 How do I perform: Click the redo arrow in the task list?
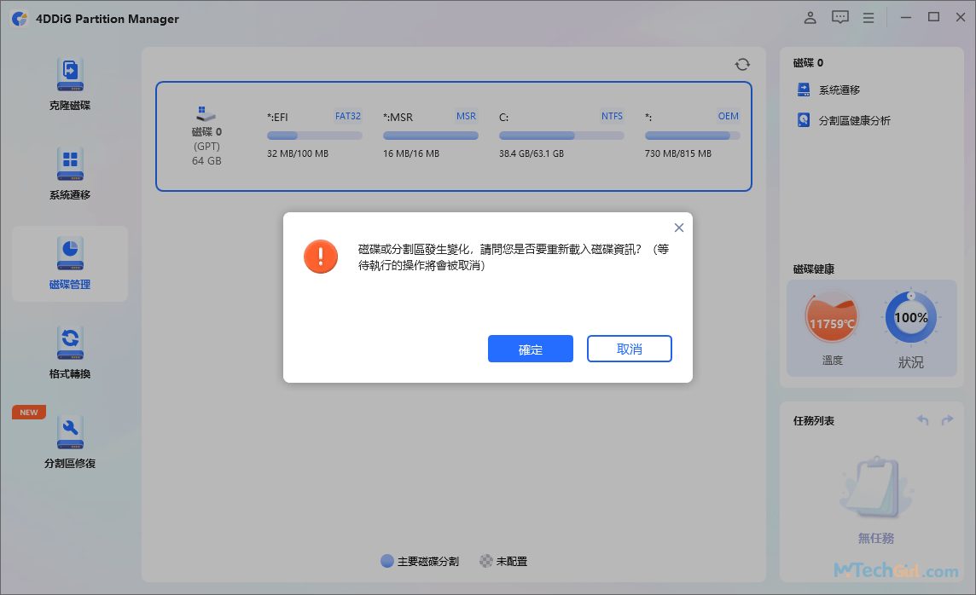point(947,419)
